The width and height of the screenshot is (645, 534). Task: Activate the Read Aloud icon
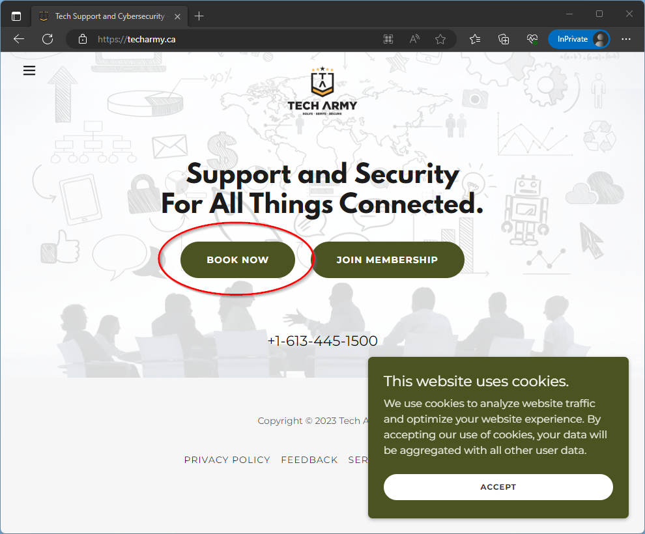414,39
